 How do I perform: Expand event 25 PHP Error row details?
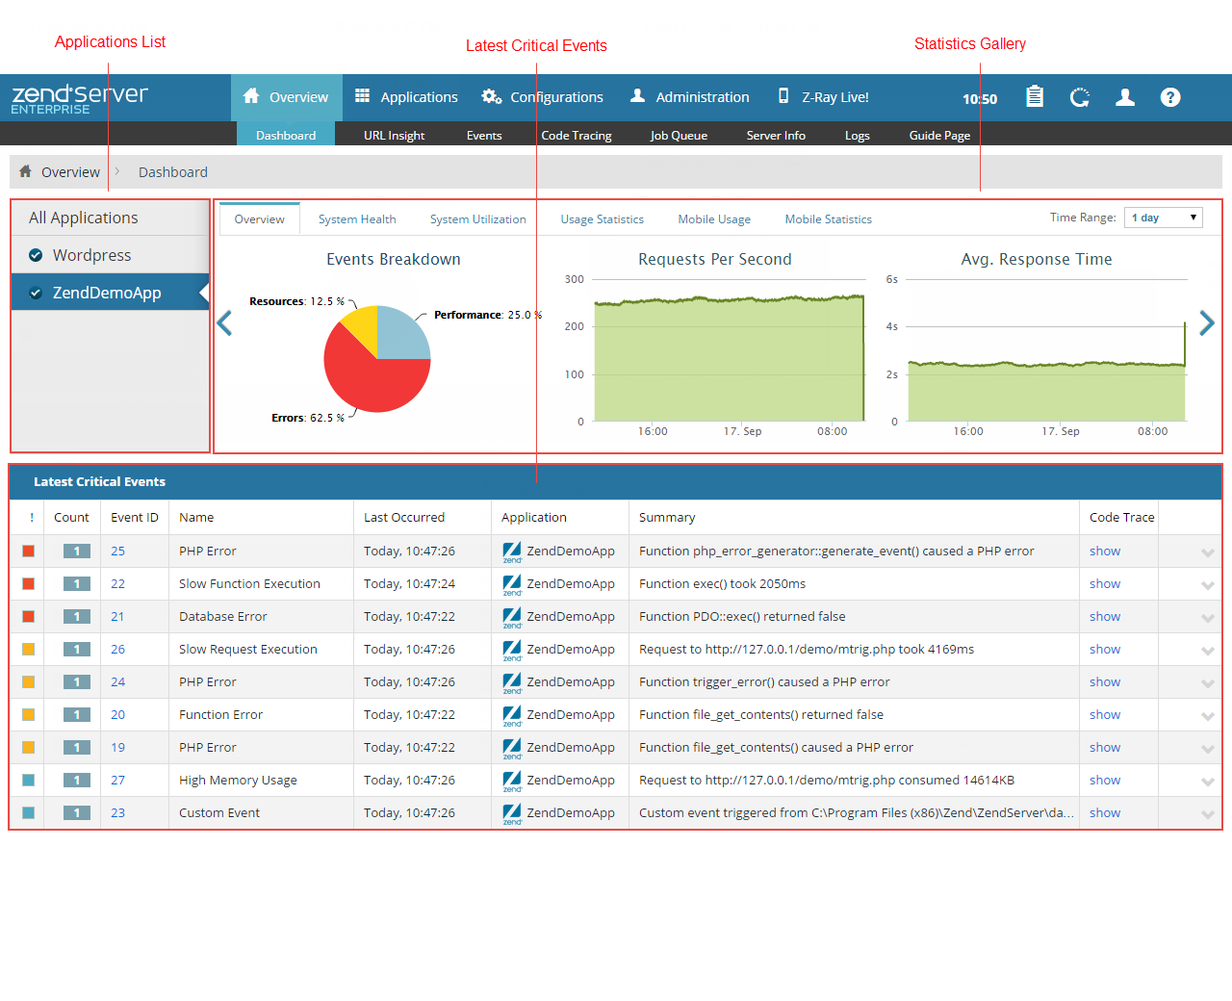point(1207,552)
